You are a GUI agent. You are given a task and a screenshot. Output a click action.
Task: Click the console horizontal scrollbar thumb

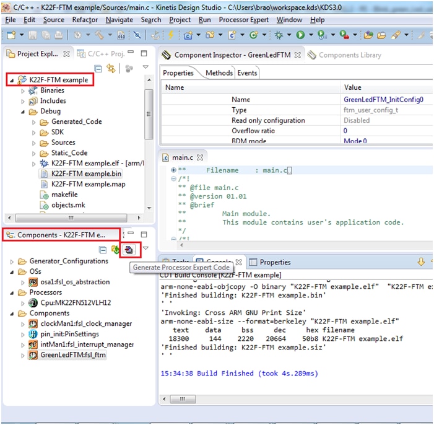pos(183,399)
